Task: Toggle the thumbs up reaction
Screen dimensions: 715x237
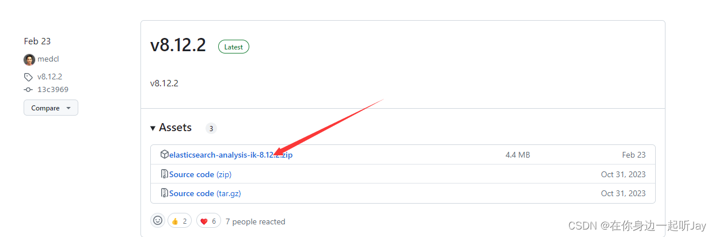Action: click(180, 221)
